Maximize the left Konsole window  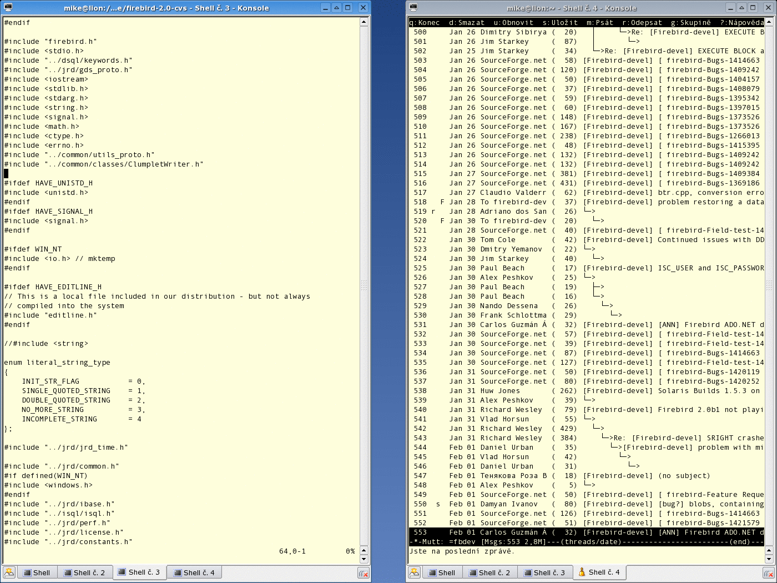tap(348, 8)
